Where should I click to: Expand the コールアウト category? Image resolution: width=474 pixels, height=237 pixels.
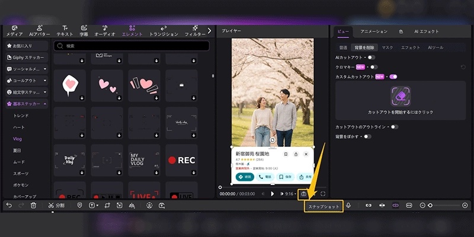coord(27,81)
